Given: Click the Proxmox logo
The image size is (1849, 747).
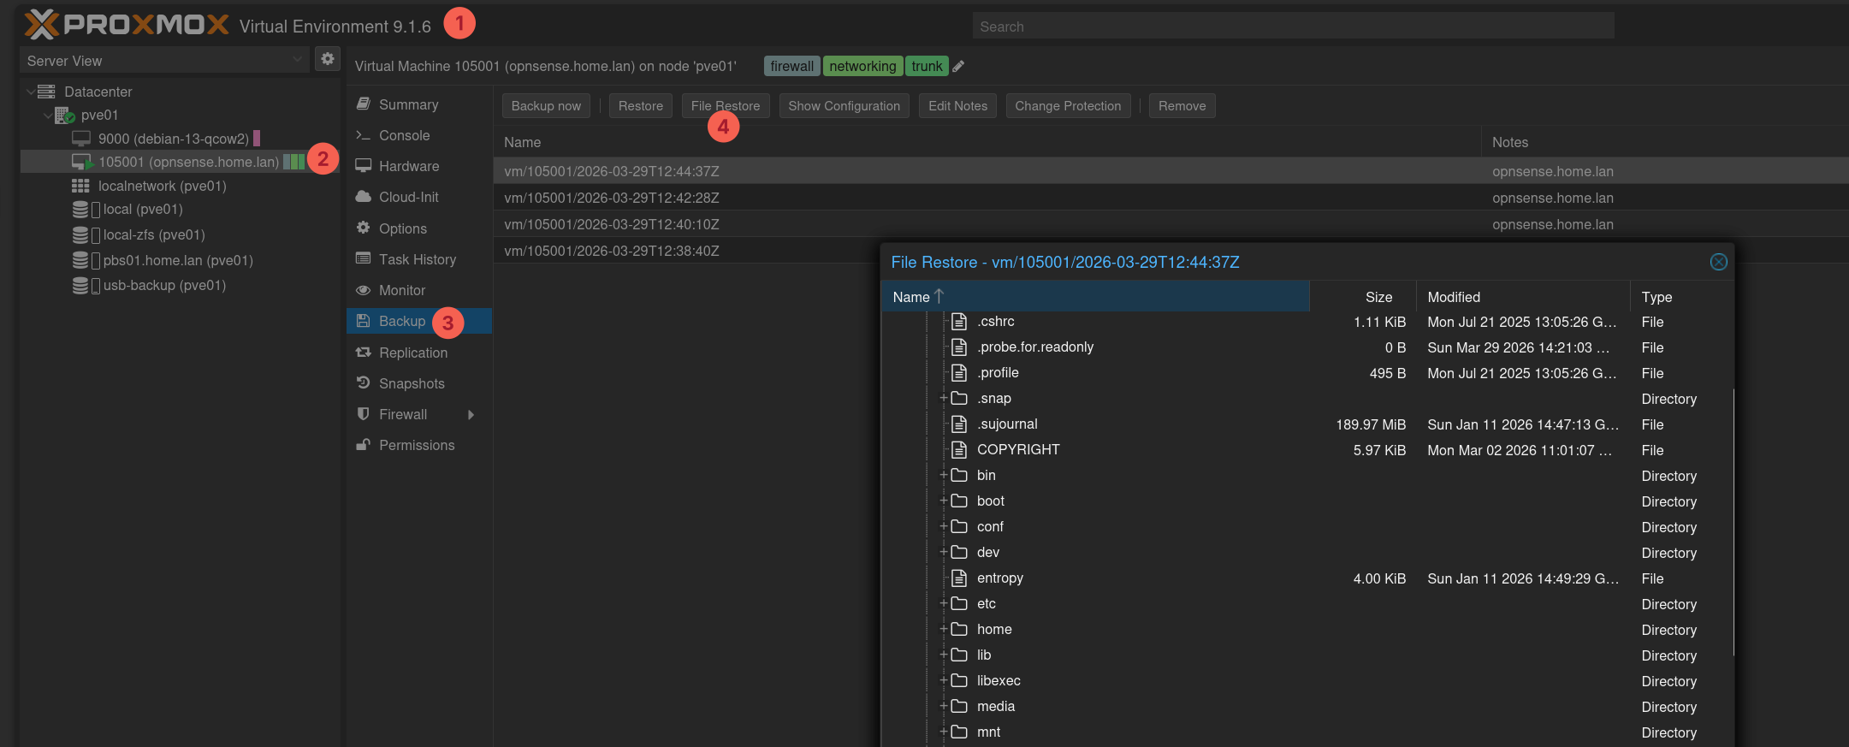Looking at the screenshot, I should tap(127, 25).
